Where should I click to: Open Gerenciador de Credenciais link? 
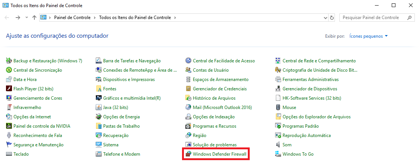(x=220, y=89)
